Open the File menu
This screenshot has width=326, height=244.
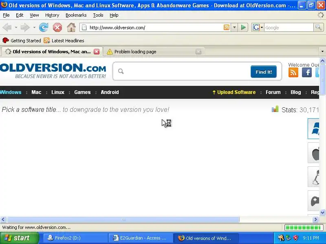[x=6, y=15]
